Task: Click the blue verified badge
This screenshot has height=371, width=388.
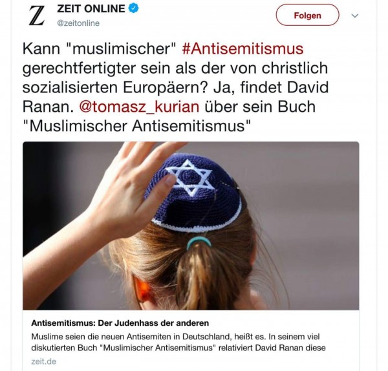Action: tap(133, 8)
